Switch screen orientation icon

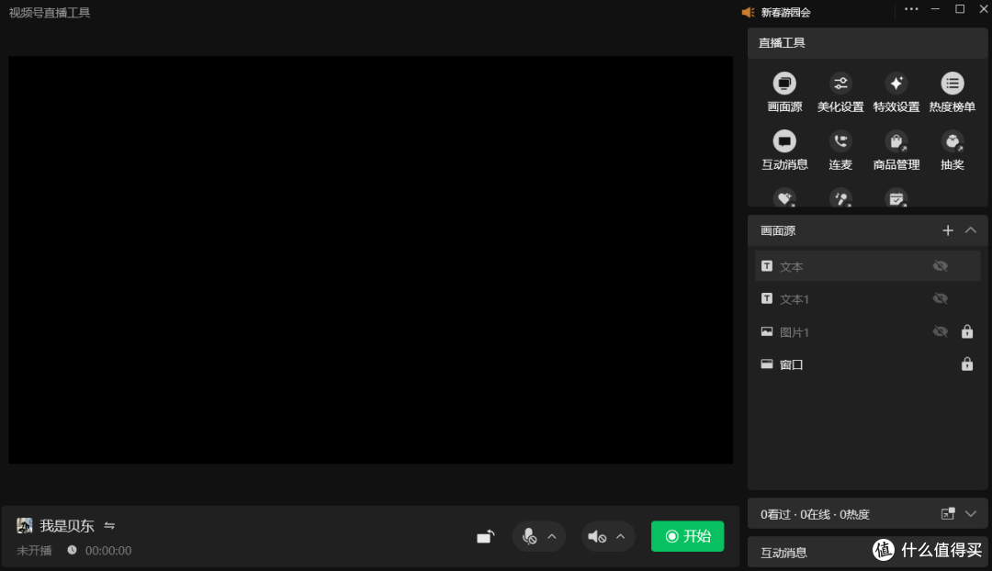[x=485, y=537]
